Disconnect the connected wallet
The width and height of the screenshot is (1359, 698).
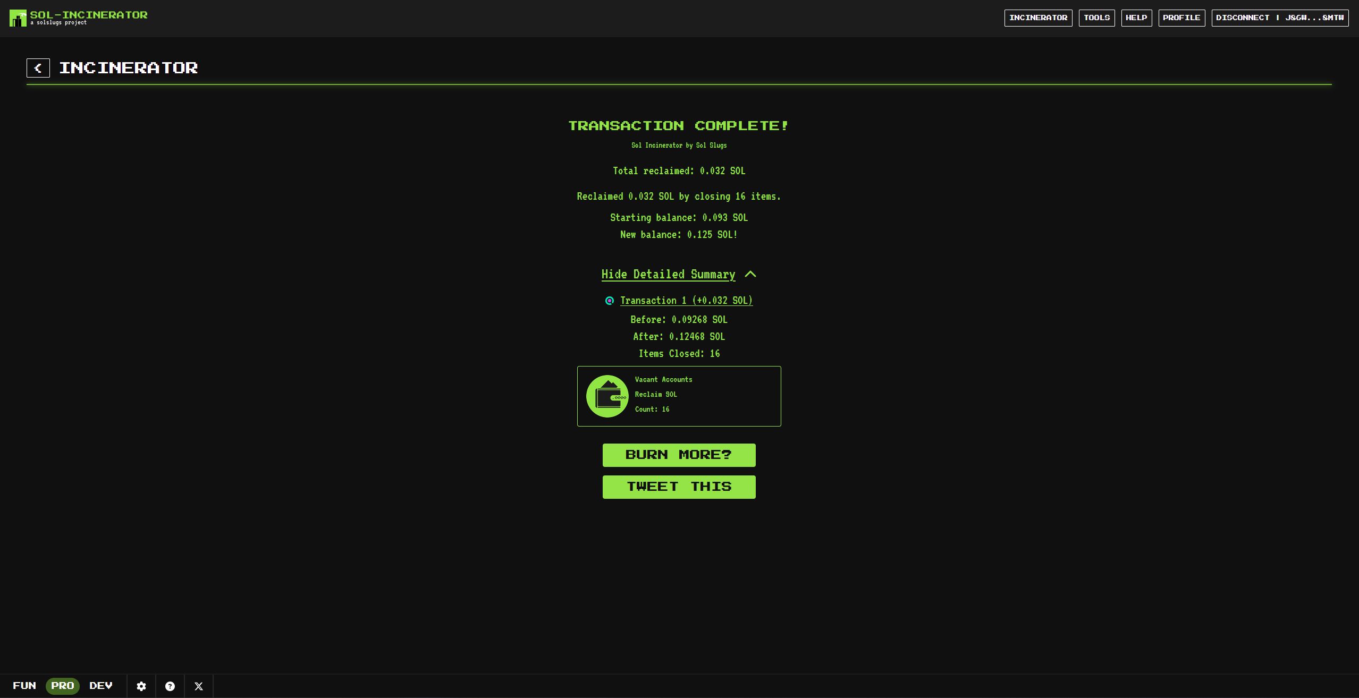pos(1279,18)
